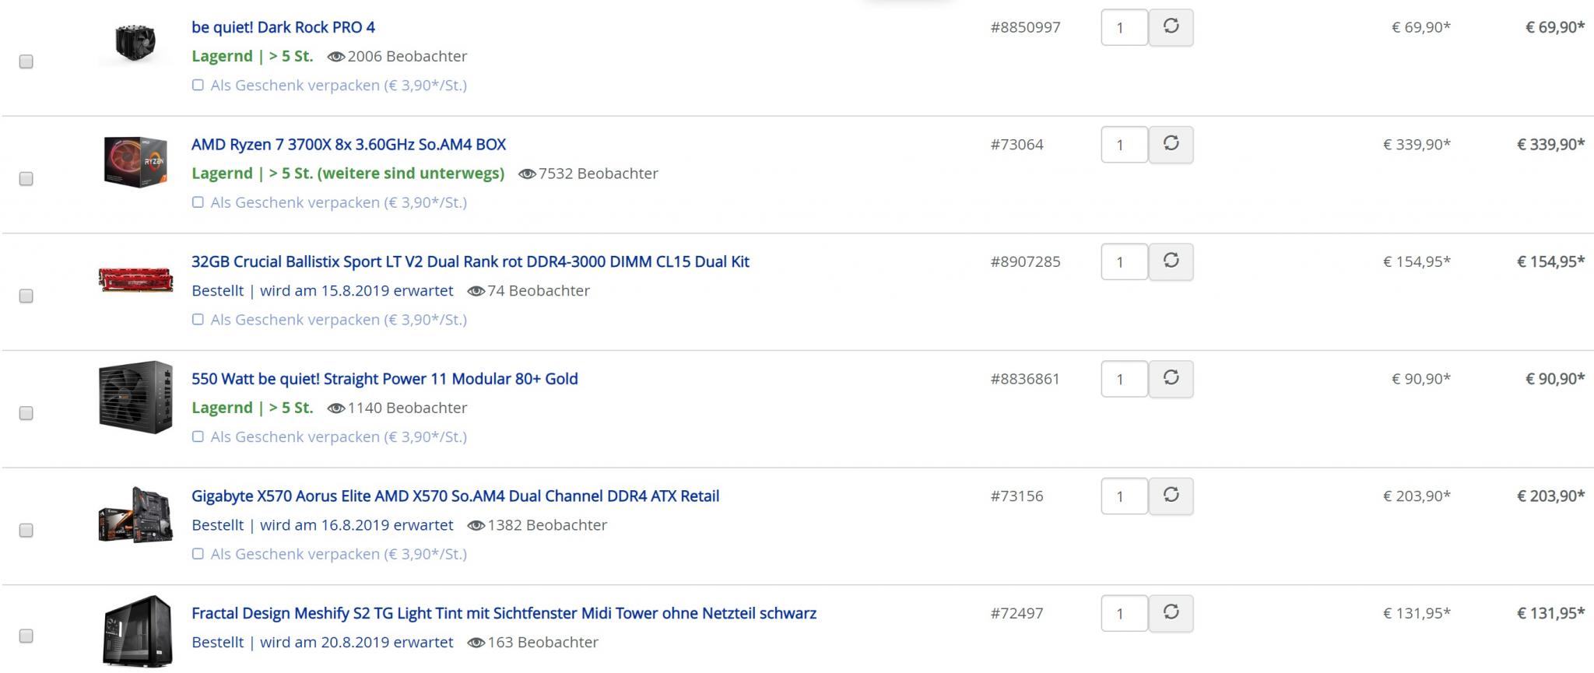The image size is (1594, 673).
Task: Refresh quantity for be quiet! Dark Rock PRO 4
Action: tap(1171, 27)
